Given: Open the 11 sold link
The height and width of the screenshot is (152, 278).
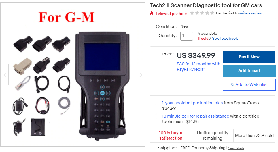Looking at the screenshot, I should (x=203, y=39).
